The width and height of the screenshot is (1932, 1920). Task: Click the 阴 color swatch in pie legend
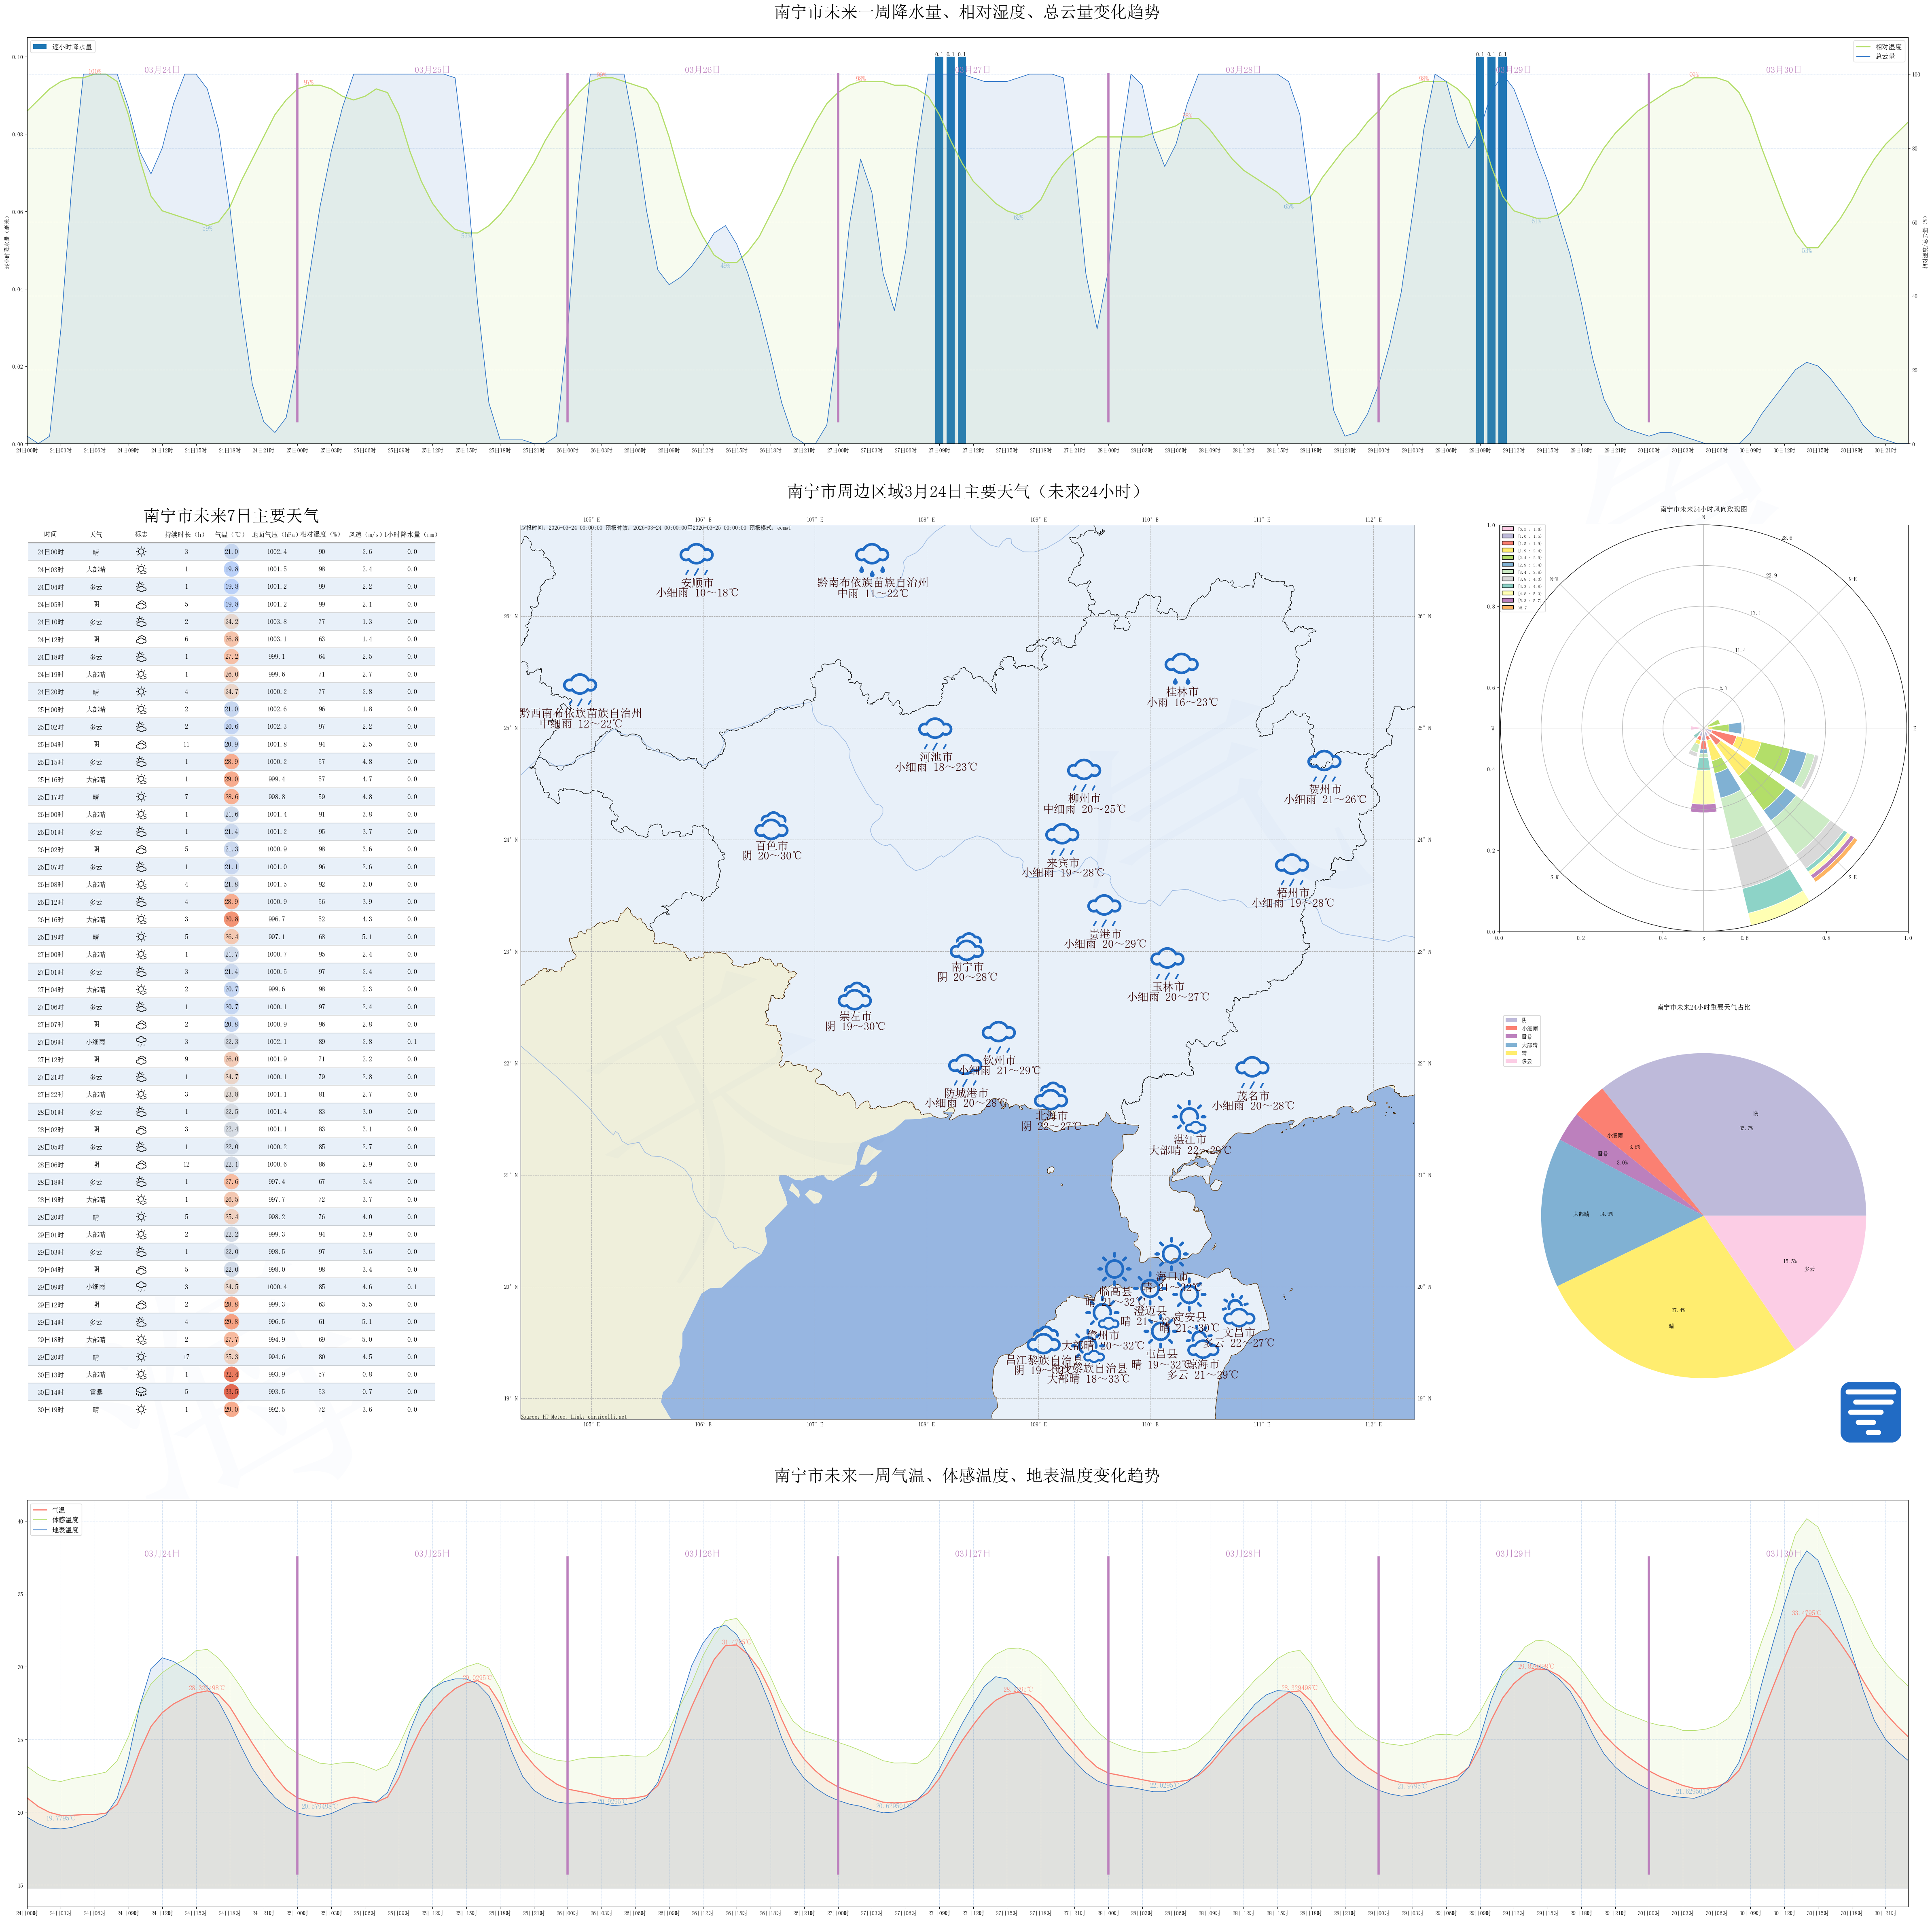[1510, 1020]
